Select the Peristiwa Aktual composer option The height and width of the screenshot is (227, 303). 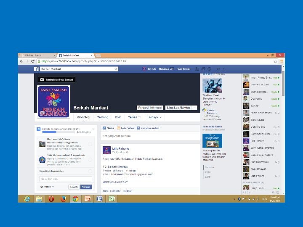coord(148,128)
